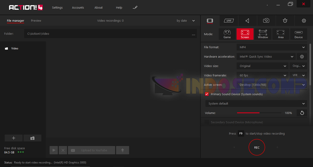Switch to the File manager tab
Screen dimensions: 313x167
coord(15,21)
